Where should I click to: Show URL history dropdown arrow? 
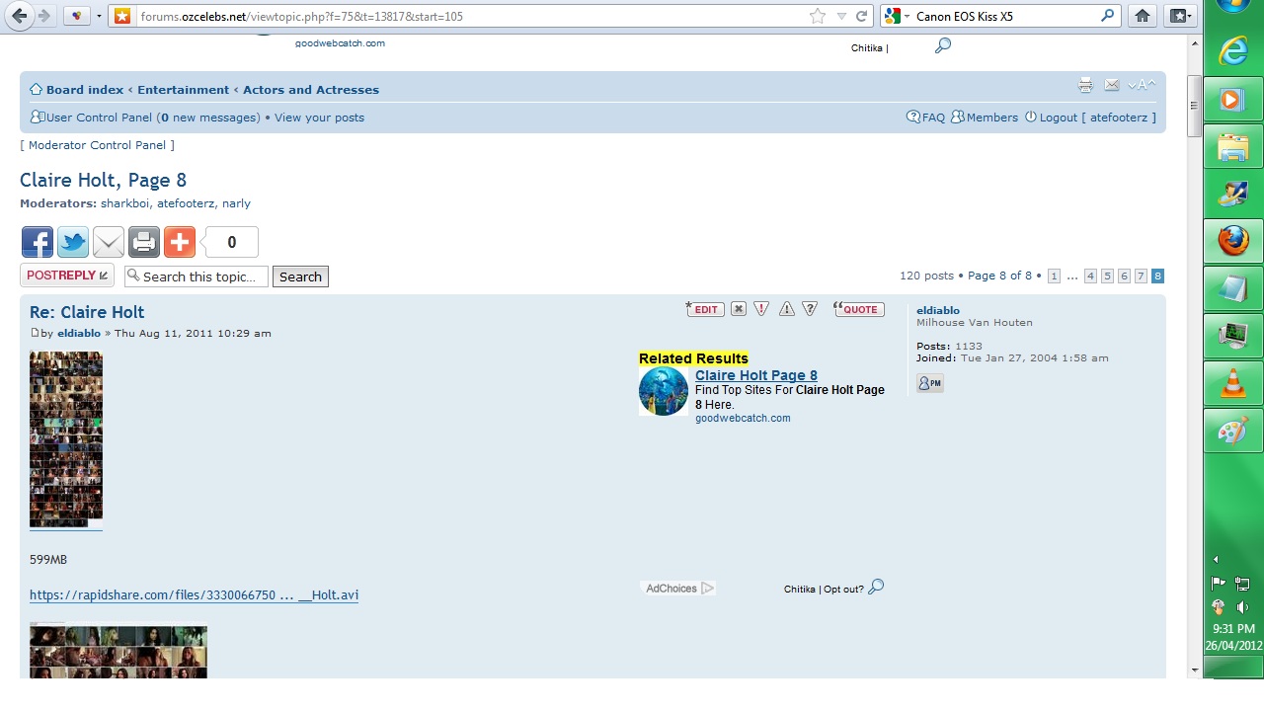pyautogui.click(x=841, y=16)
